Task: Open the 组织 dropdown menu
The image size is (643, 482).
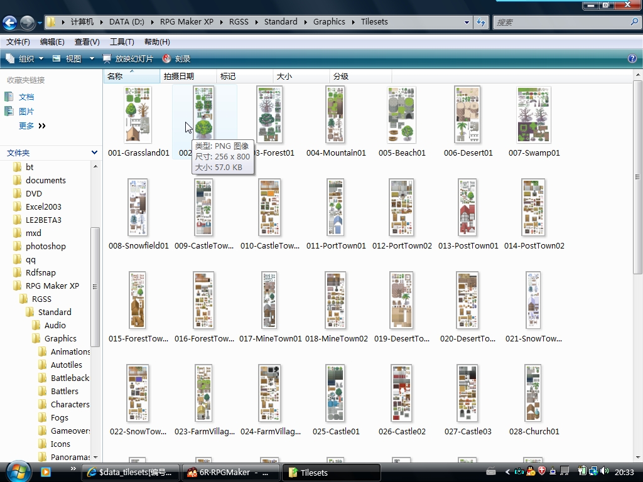Action: point(24,58)
